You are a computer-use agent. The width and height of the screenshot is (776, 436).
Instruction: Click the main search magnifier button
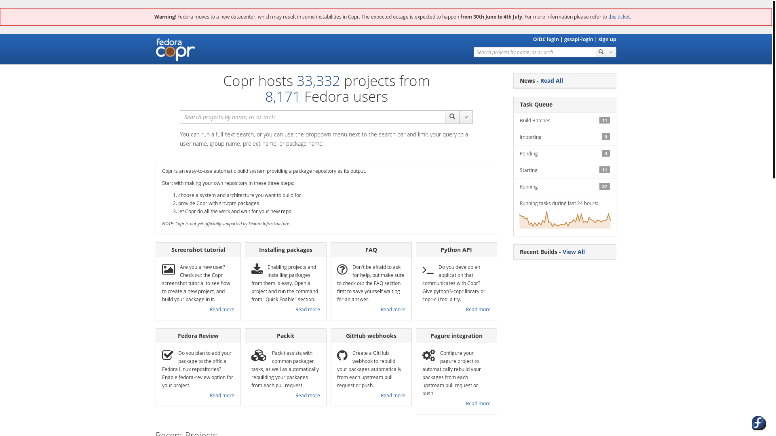[452, 117]
